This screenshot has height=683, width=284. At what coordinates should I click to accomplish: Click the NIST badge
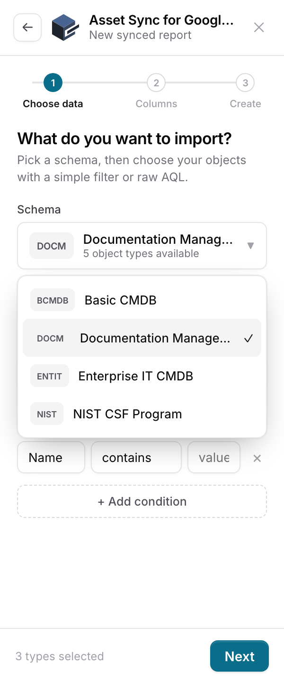coord(47,414)
